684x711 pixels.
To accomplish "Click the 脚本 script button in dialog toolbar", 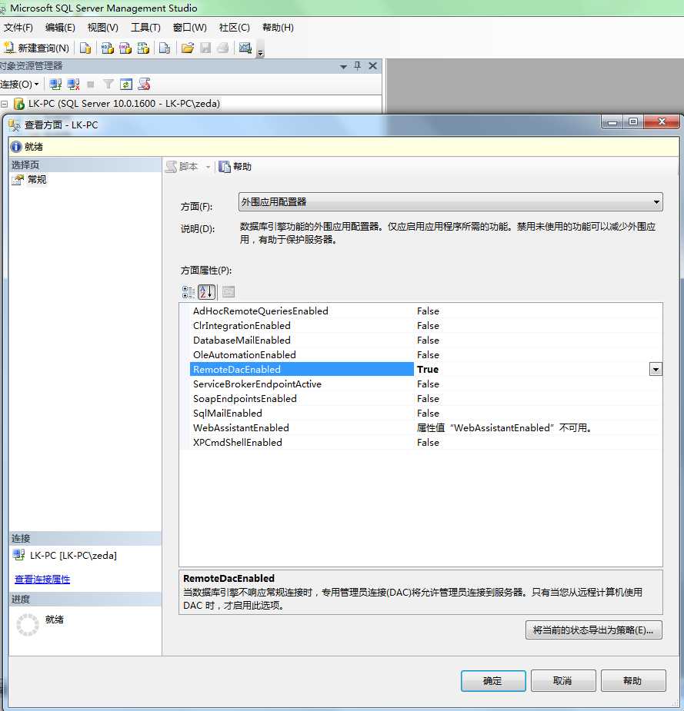I will coord(182,167).
